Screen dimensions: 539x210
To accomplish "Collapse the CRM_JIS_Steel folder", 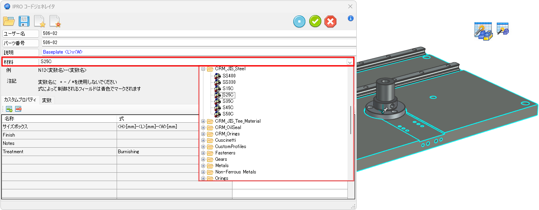I will pos(203,69).
